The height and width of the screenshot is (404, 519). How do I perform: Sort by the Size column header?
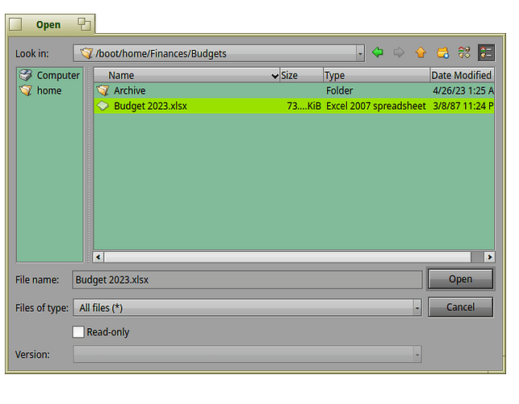click(301, 75)
